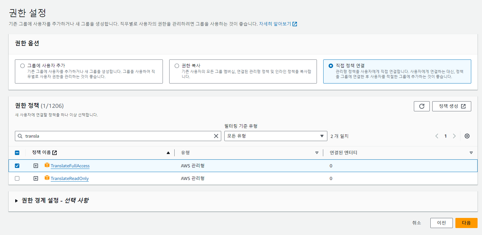482x235 pixels.
Task: Click the external link icon beside 정책 이름
Action: (55, 153)
